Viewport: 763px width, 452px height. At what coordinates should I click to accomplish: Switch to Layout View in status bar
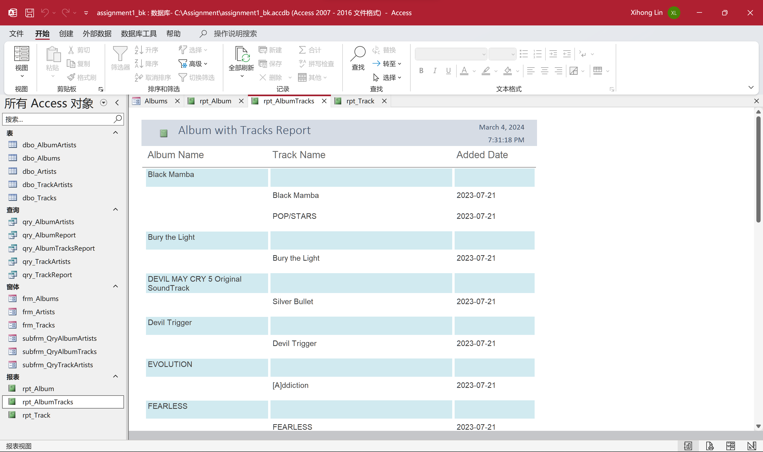pyautogui.click(x=730, y=446)
